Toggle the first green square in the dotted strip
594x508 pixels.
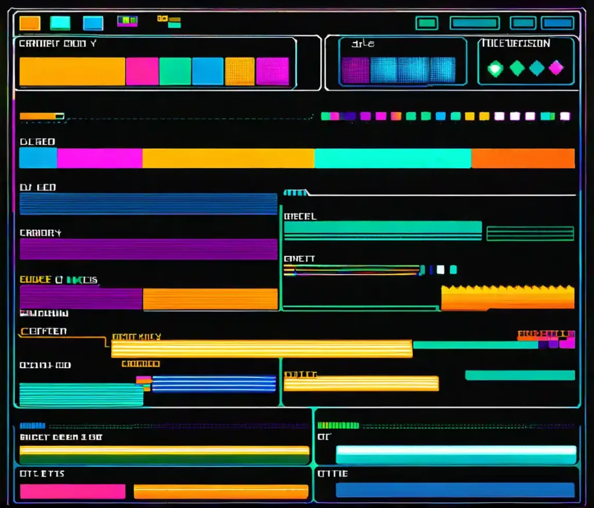coord(325,116)
